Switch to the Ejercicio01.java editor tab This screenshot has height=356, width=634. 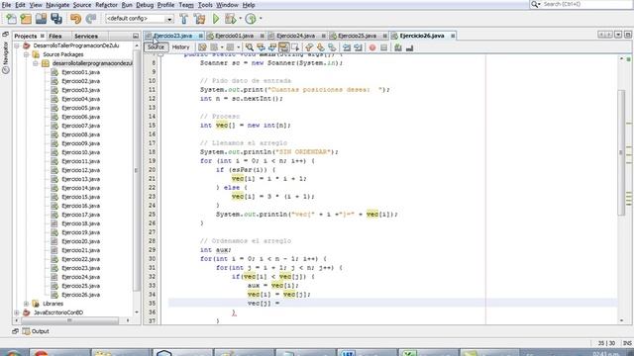tap(235, 36)
